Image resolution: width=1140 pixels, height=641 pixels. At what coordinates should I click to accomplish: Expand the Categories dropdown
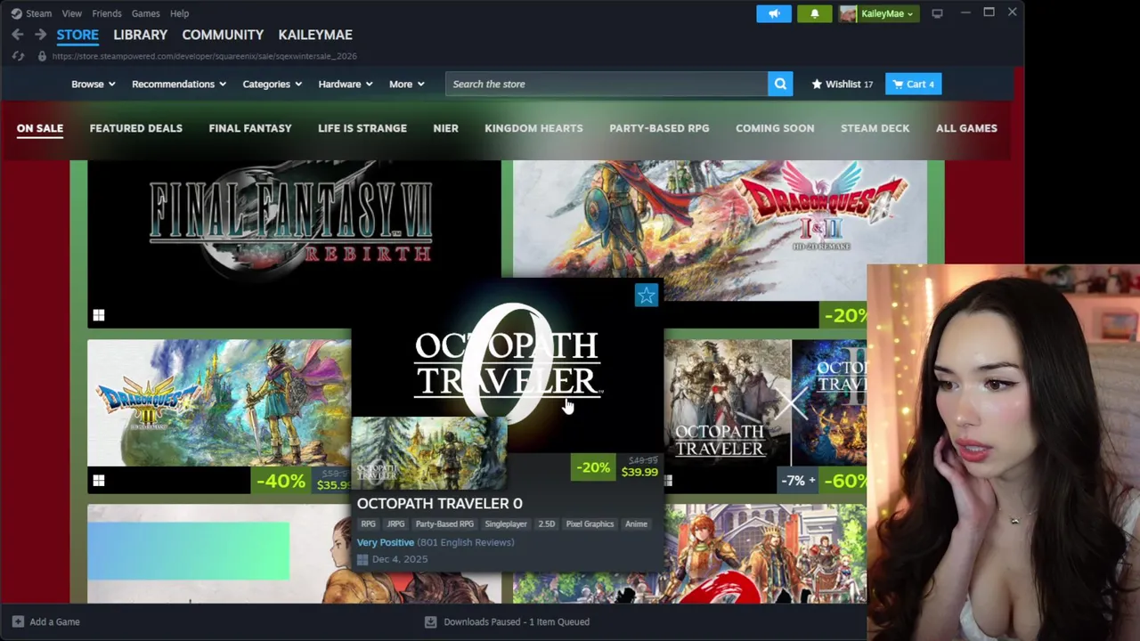(x=273, y=84)
